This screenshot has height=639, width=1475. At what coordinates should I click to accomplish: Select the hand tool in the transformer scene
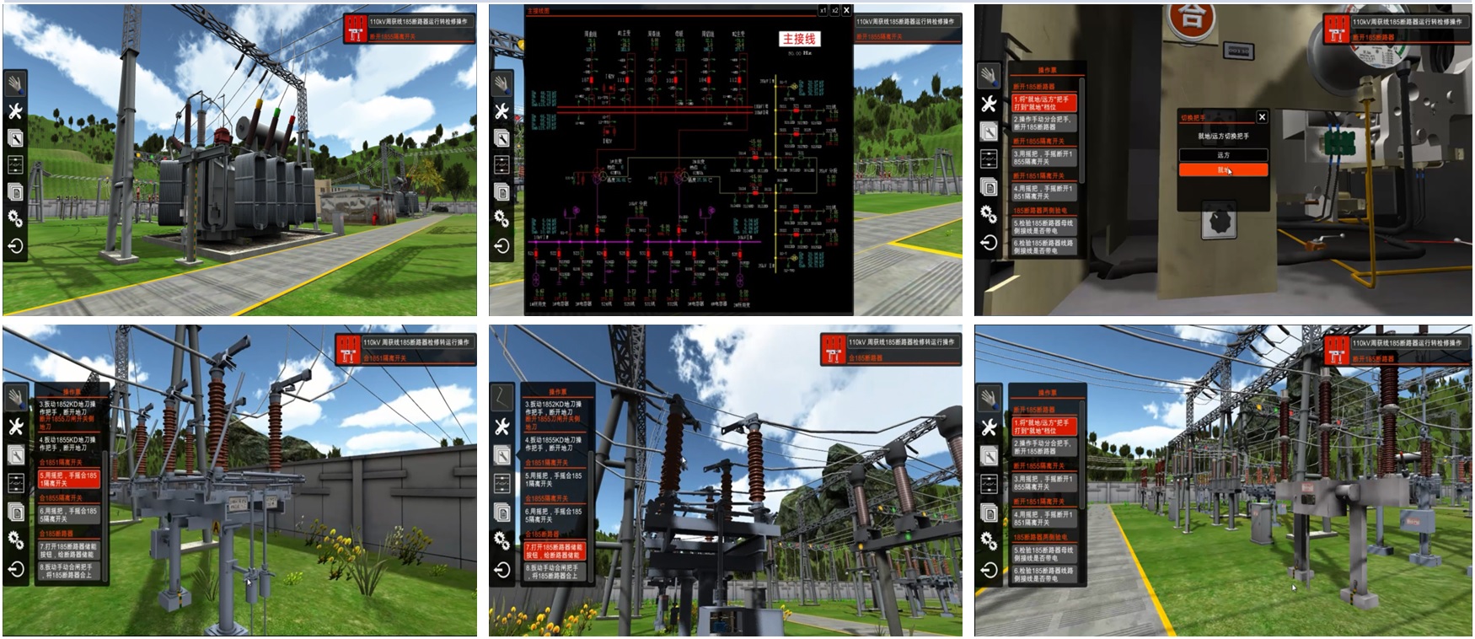coord(15,83)
